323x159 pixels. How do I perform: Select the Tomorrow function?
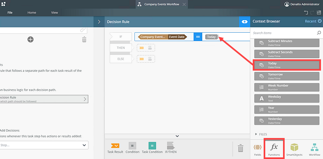[287, 76]
